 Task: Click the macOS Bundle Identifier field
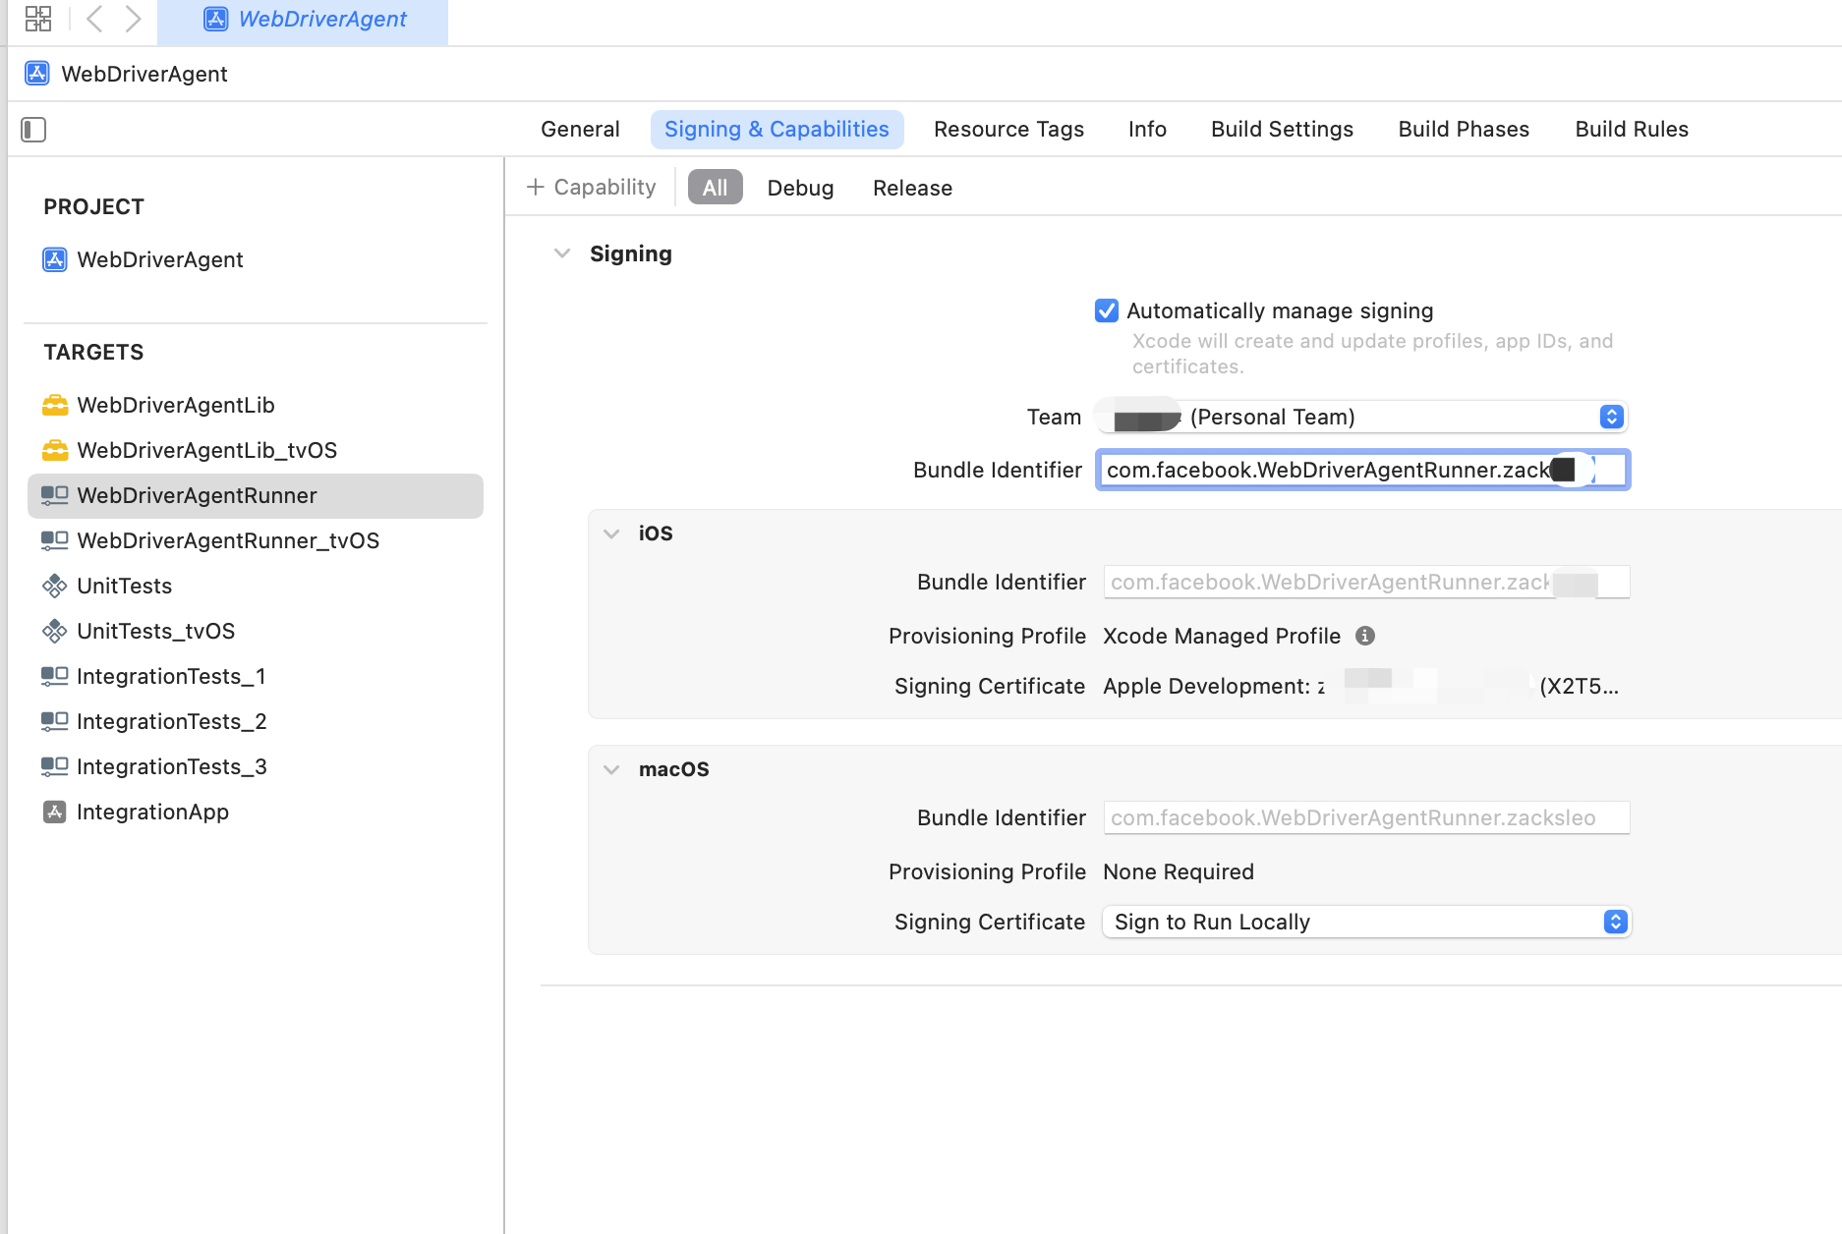tap(1366, 817)
